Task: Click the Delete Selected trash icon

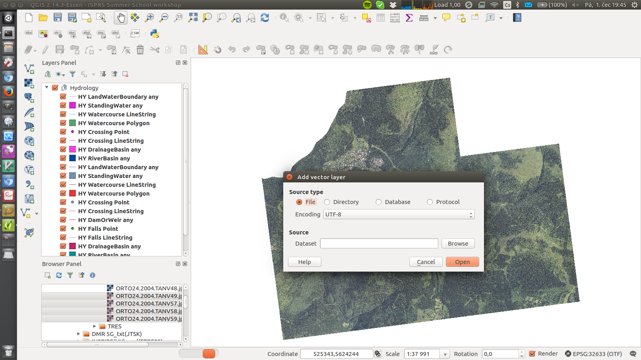Action: tap(140, 50)
